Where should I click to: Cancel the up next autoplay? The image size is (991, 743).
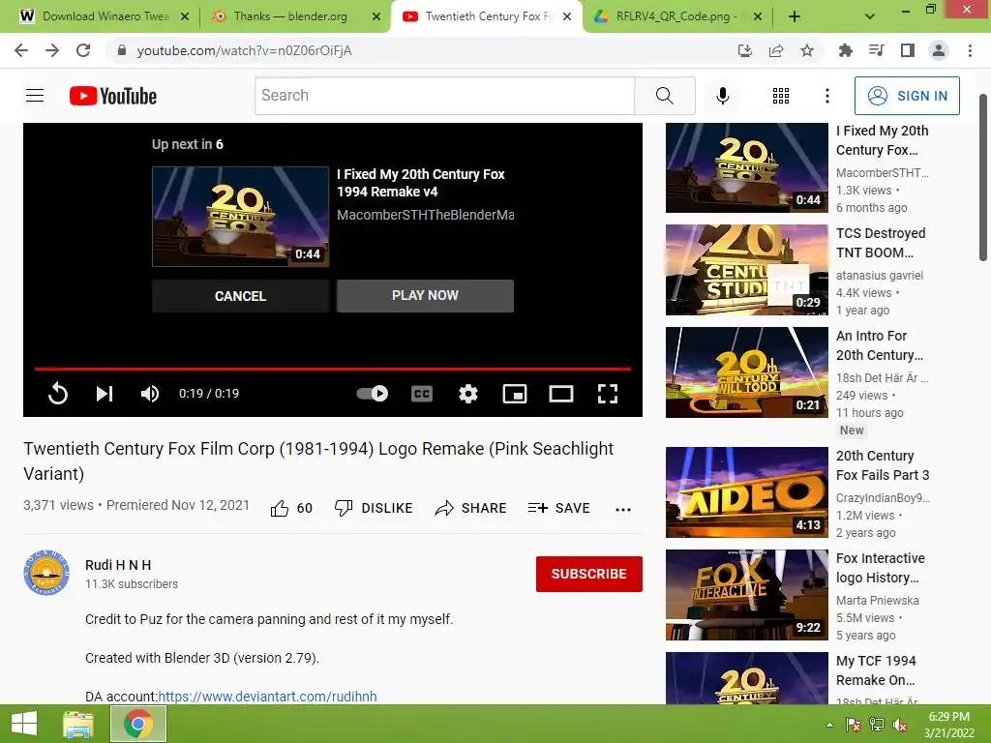[x=240, y=296]
